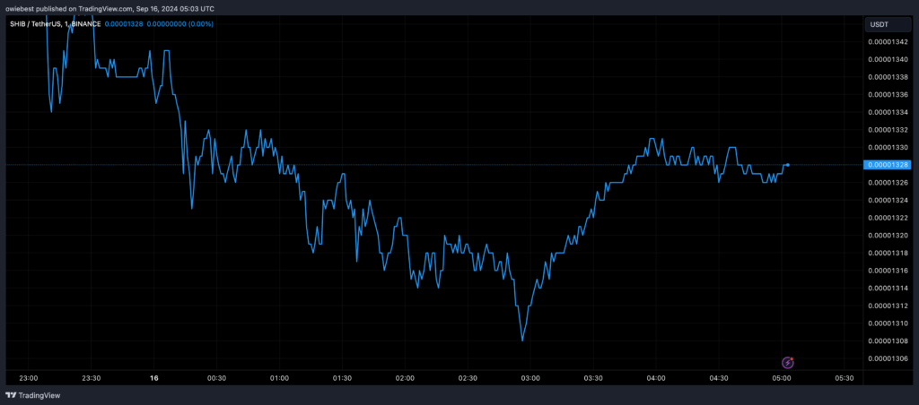Click the TradingView logo at the bottom
Screen dimensions: 919x405
pyautogui.click(x=33, y=396)
